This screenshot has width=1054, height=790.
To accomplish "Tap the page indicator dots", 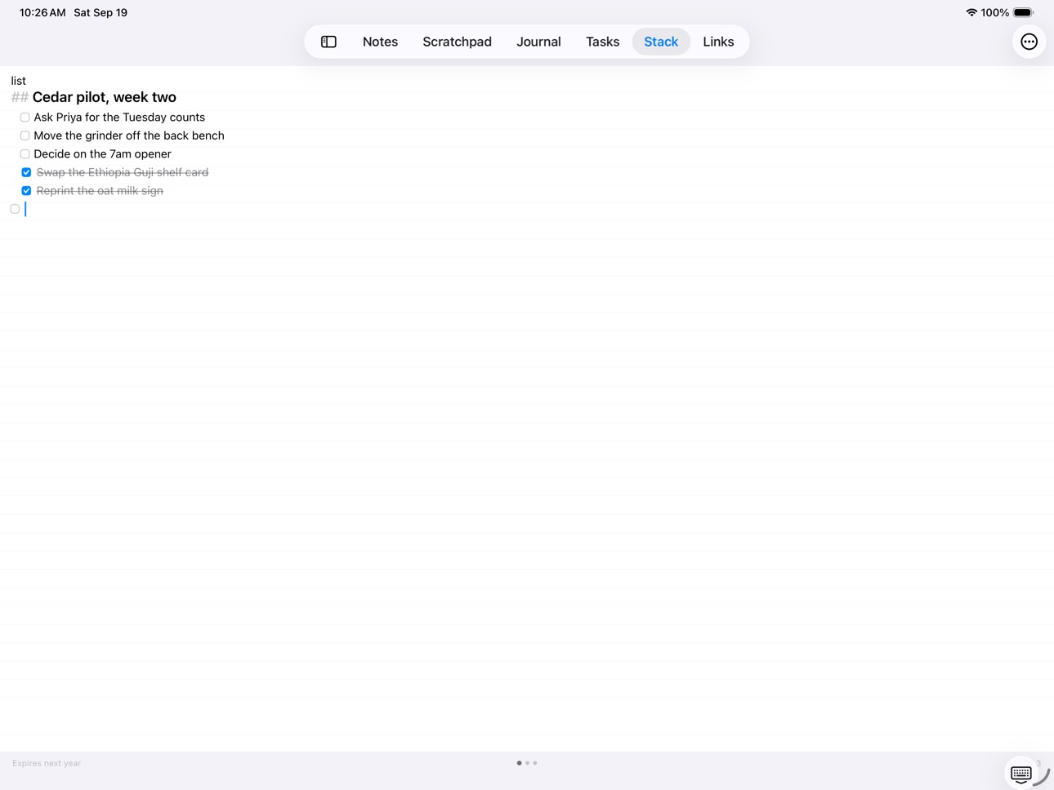I will tap(527, 763).
